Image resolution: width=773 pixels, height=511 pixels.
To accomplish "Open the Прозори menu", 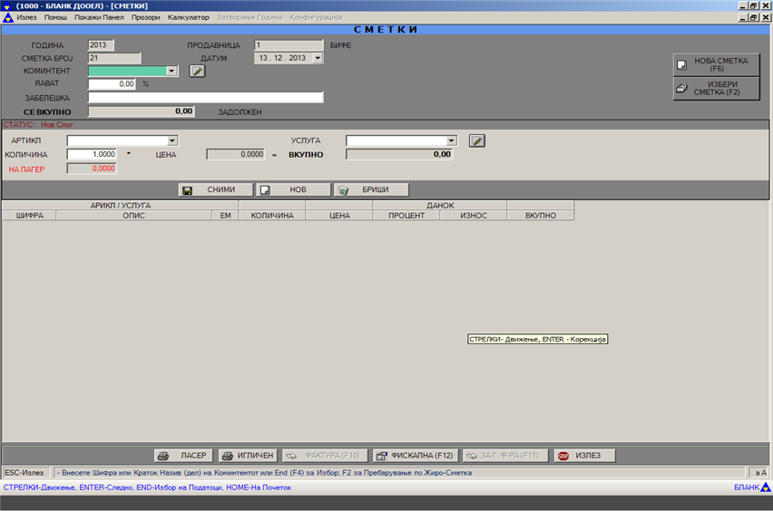I will click(x=144, y=17).
